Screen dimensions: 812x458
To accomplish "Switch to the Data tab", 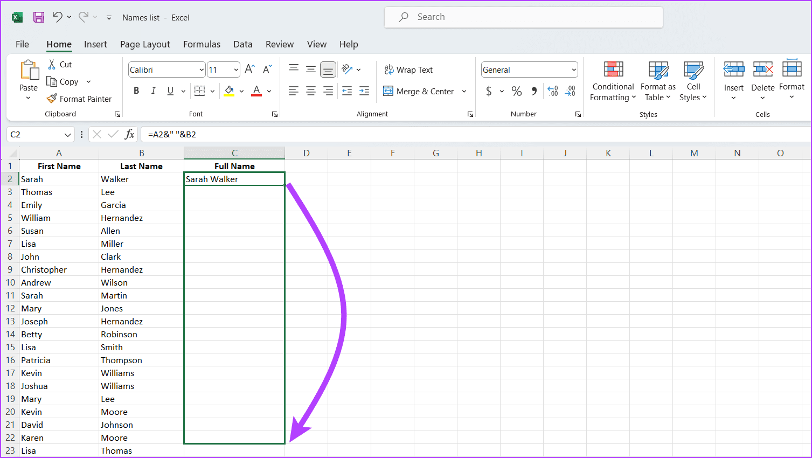I will [x=242, y=44].
